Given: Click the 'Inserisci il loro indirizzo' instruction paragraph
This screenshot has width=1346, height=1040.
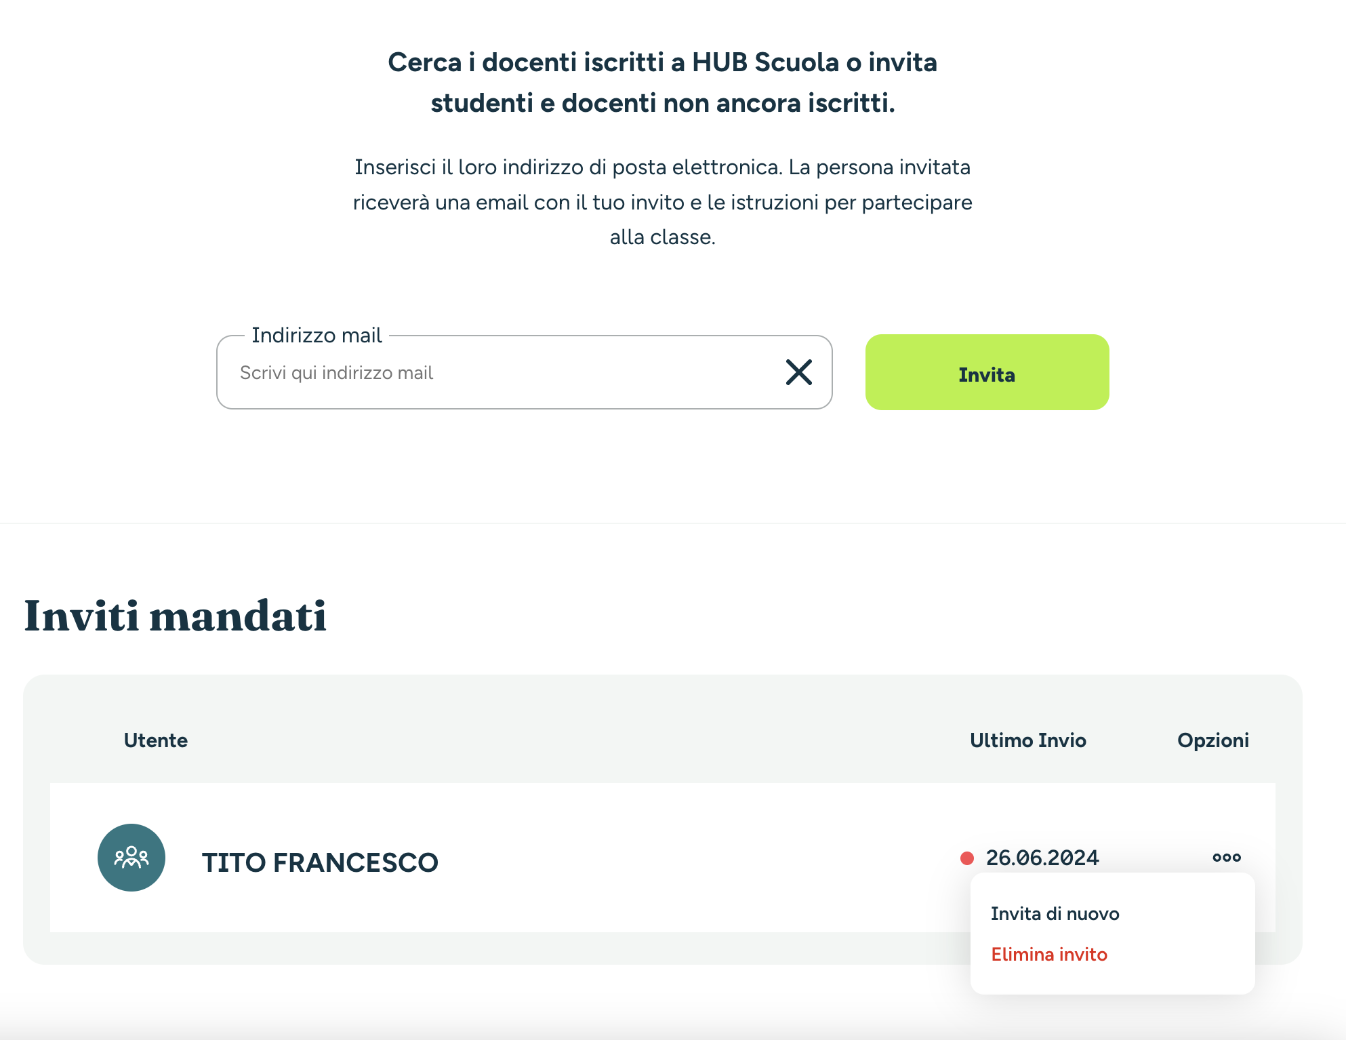Looking at the screenshot, I should pyautogui.click(x=663, y=202).
